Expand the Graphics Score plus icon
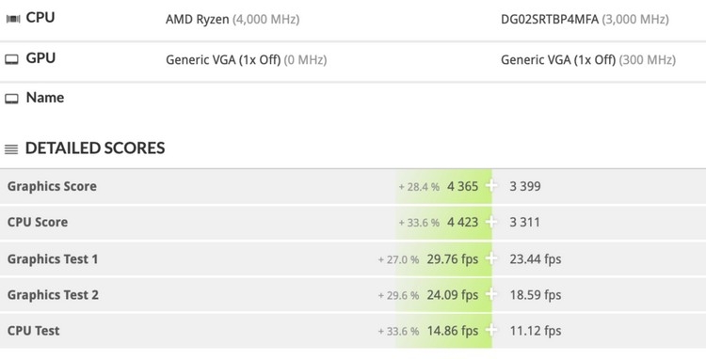Screen dimensions: 706x359 [491, 186]
